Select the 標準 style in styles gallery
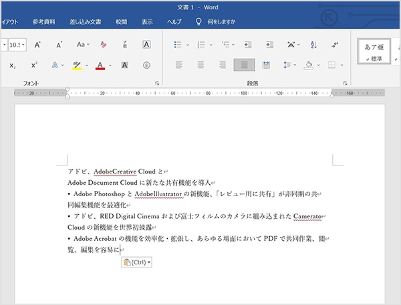 [x=374, y=51]
